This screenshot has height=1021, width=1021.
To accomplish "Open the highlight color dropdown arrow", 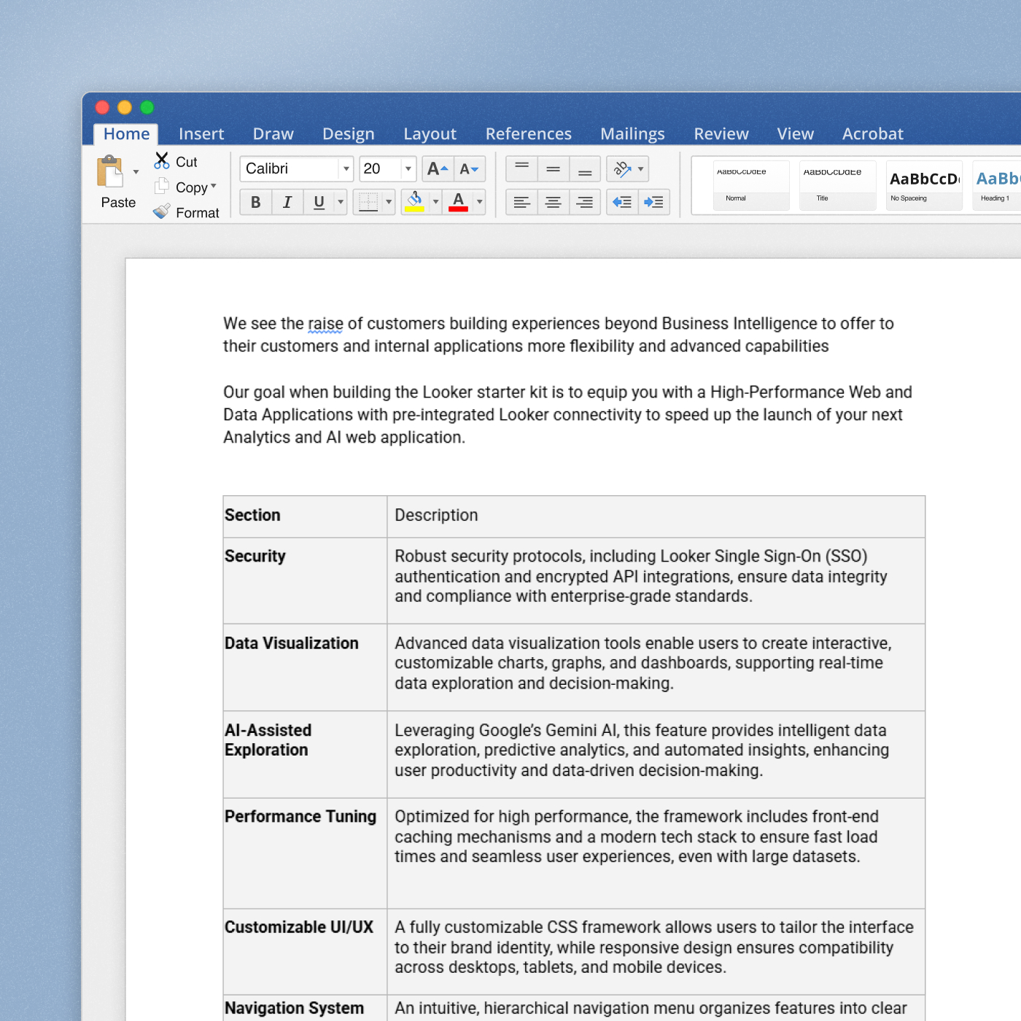I will tap(435, 202).
